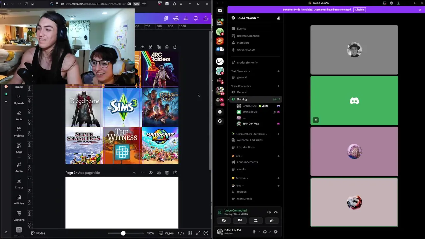Toggle page 1 visibility eye icon
Screen dimensions: 425x239
[x=142, y=47]
